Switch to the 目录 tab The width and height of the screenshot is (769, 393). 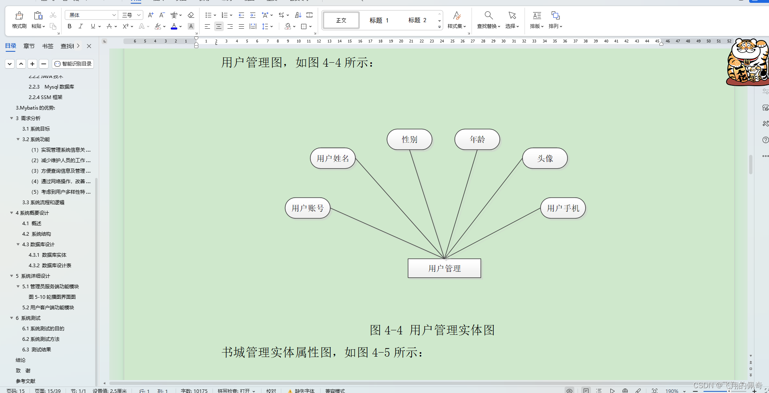(11, 46)
